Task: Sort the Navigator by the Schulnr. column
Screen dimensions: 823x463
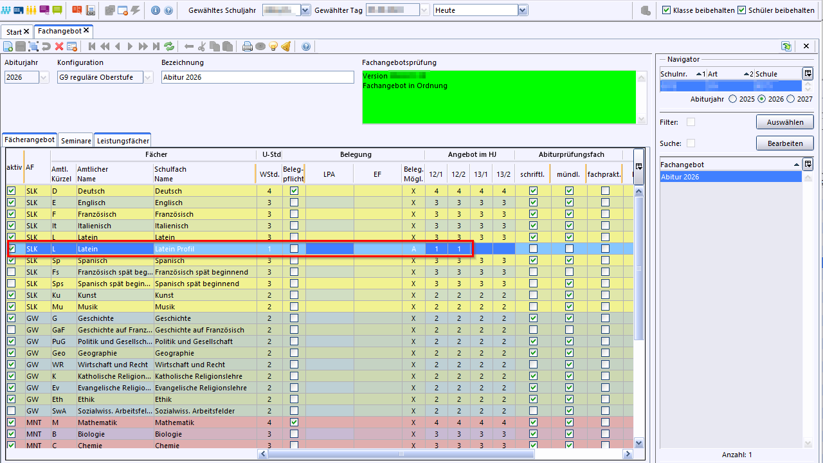Action: 683,74
